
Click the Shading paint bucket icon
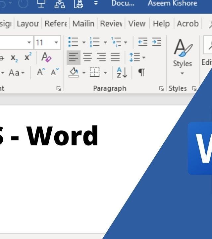pyautogui.click(x=74, y=73)
